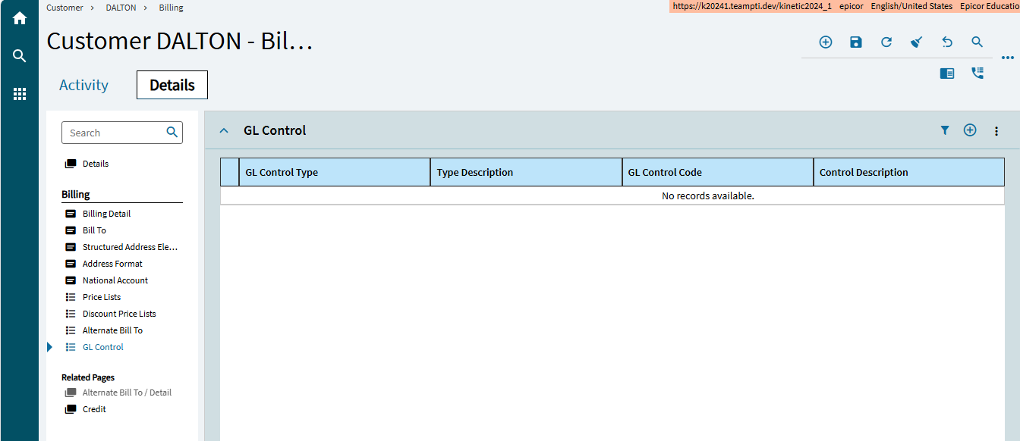
Task: Click the English/United States language label
Action: [911, 6]
